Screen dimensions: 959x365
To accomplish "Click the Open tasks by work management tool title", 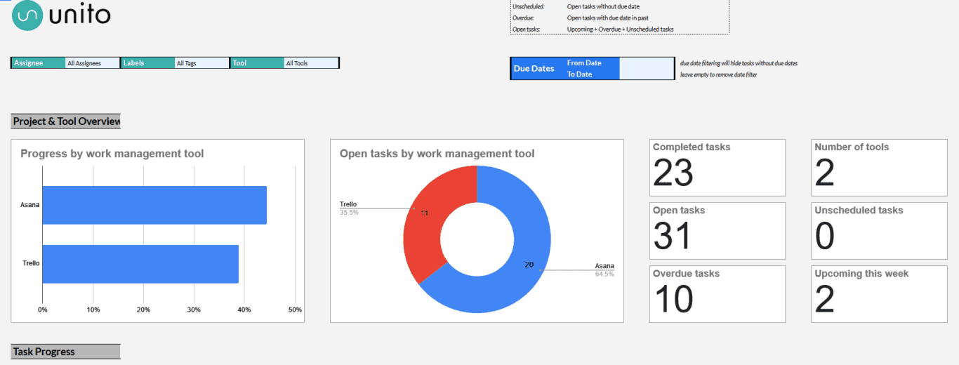I will (x=437, y=154).
